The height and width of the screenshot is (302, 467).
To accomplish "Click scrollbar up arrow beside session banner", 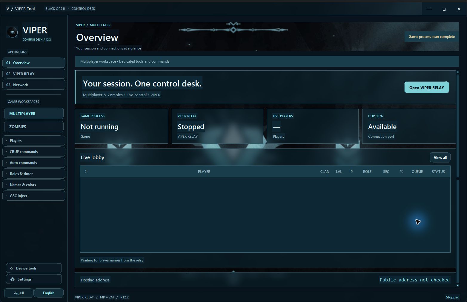I will tap(457, 72).
